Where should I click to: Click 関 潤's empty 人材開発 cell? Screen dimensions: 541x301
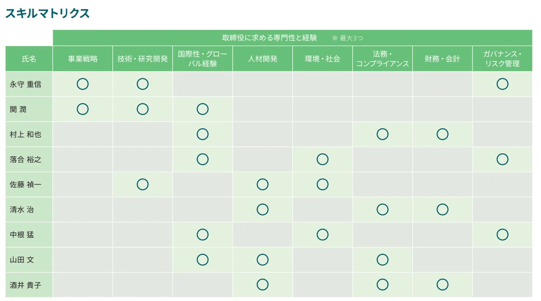pyautogui.click(x=262, y=109)
